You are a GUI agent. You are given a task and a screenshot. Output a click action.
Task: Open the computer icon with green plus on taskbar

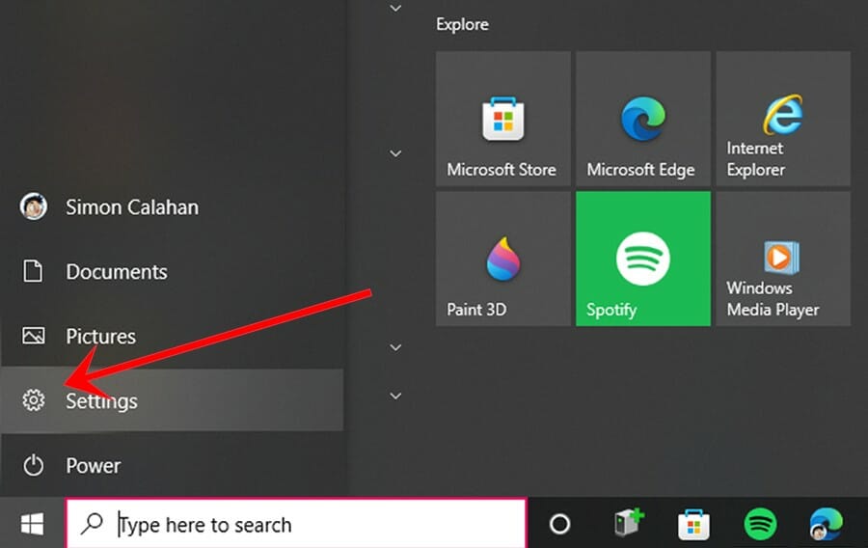click(630, 523)
